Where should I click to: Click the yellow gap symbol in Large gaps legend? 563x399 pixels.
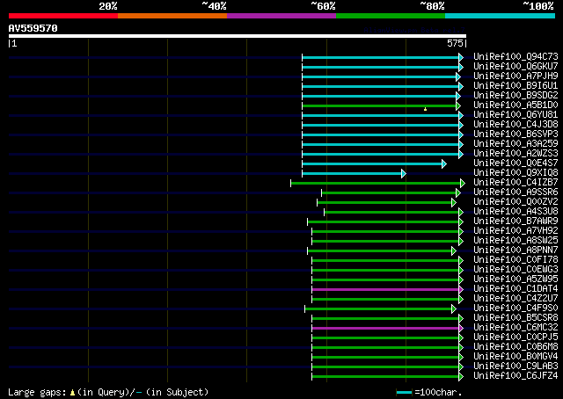[x=72, y=393]
